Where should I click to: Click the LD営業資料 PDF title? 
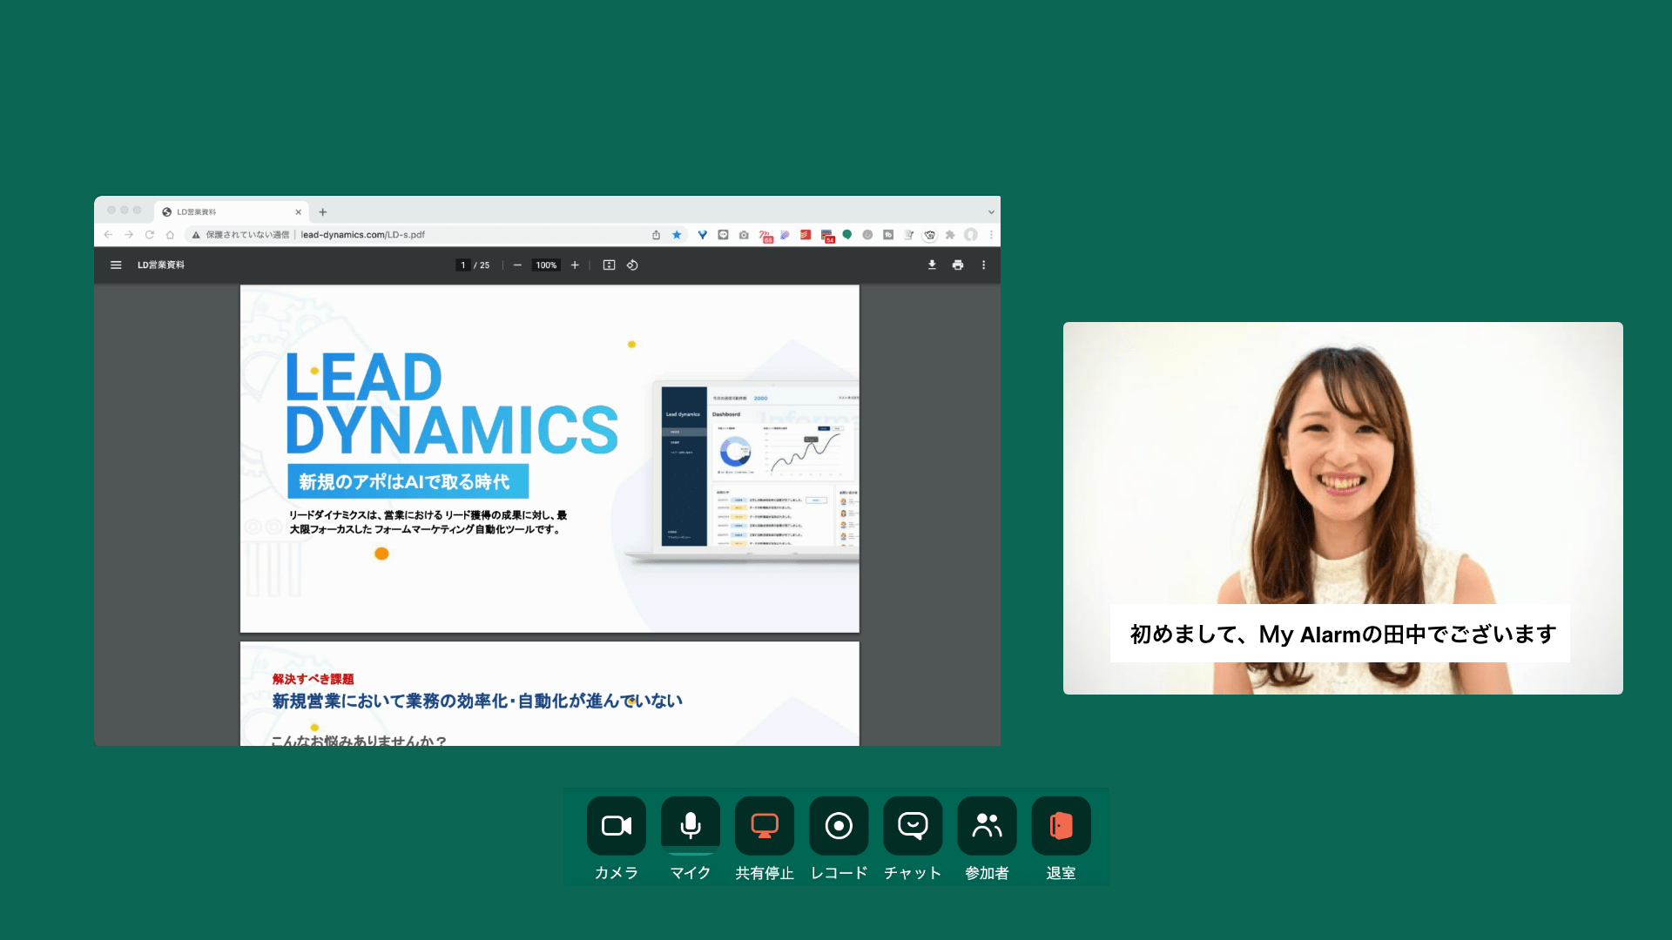[161, 265]
